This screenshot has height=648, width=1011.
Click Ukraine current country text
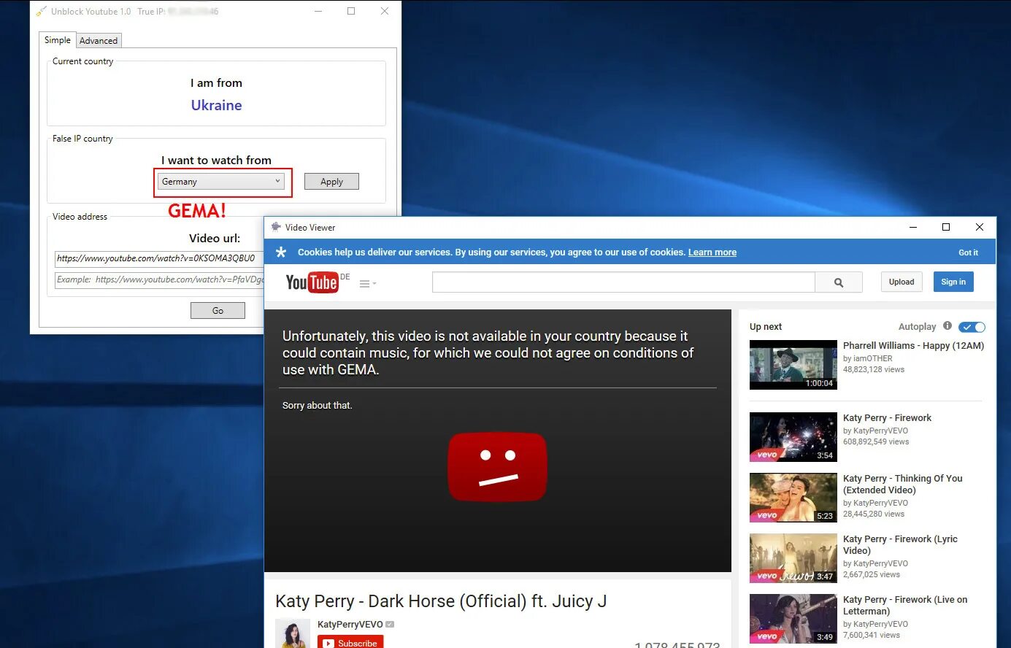click(x=216, y=105)
